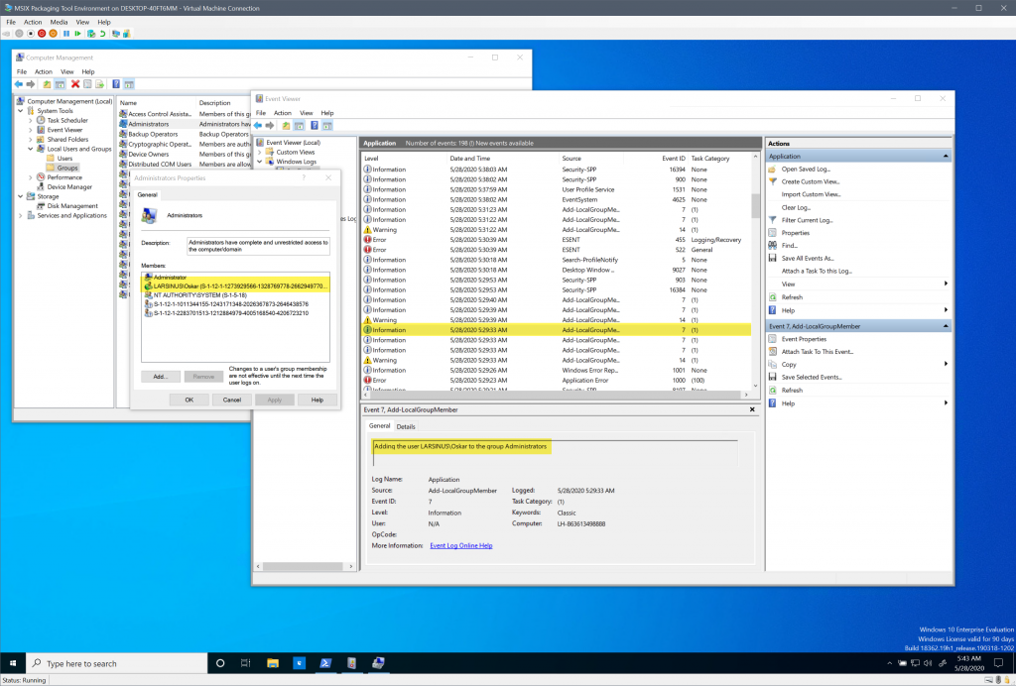Image resolution: width=1016 pixels, height=686 pixels.
Task: Click Cortana circle icon on taskbar
Action: (x=220, y=663)
